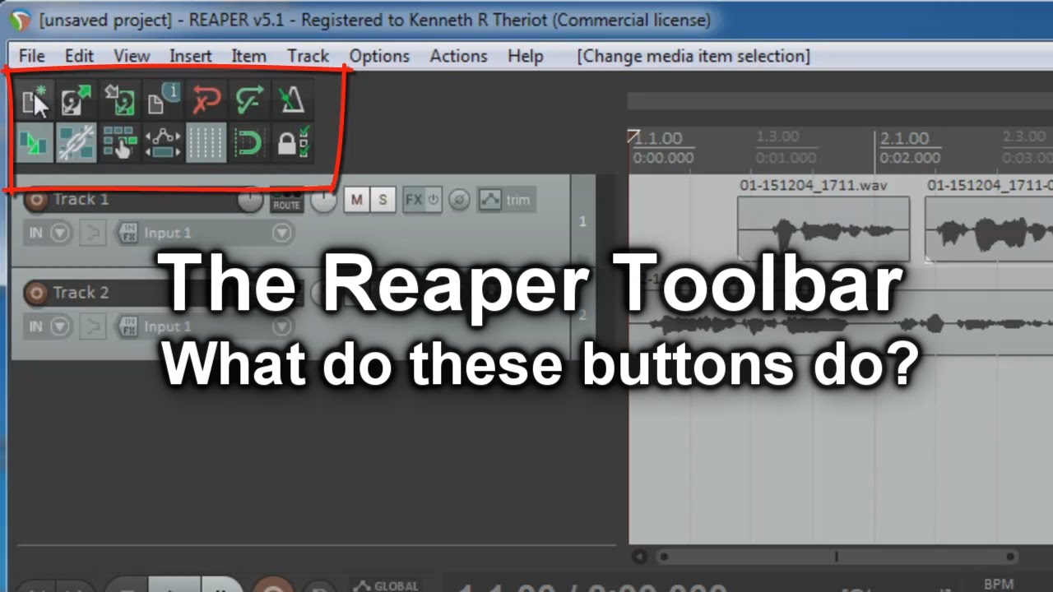Image resolution: width=1053 pixels, height=592 pixels.
Task: Click the Save project toolbar icon
Action: pyautogui.click(x=120, y=101)
